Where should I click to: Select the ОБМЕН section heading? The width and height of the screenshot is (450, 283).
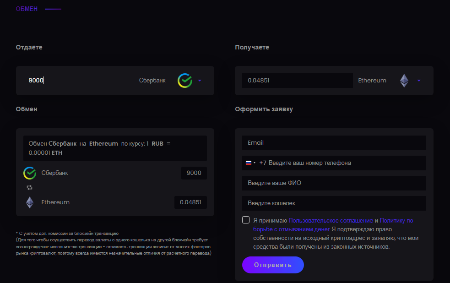click(x=27, y=9)
